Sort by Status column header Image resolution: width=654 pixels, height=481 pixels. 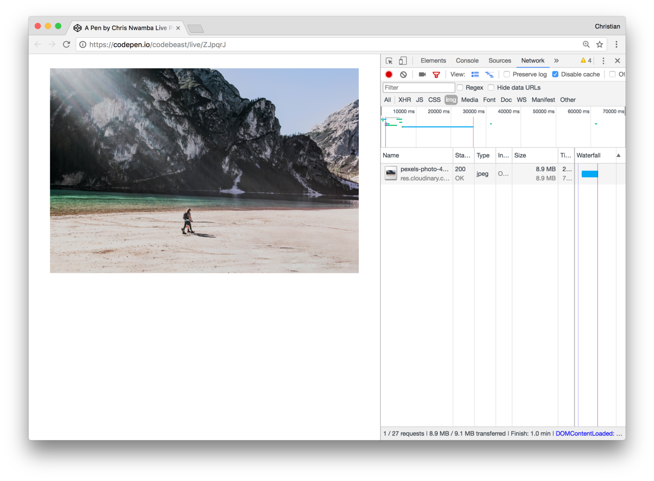tap(463, 155)
